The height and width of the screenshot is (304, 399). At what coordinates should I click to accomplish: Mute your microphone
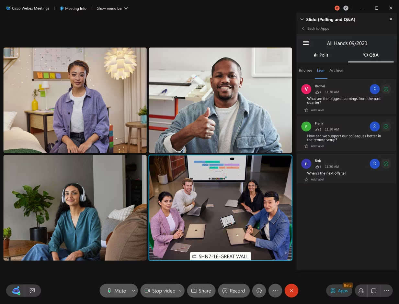click(x=117, y=290)
